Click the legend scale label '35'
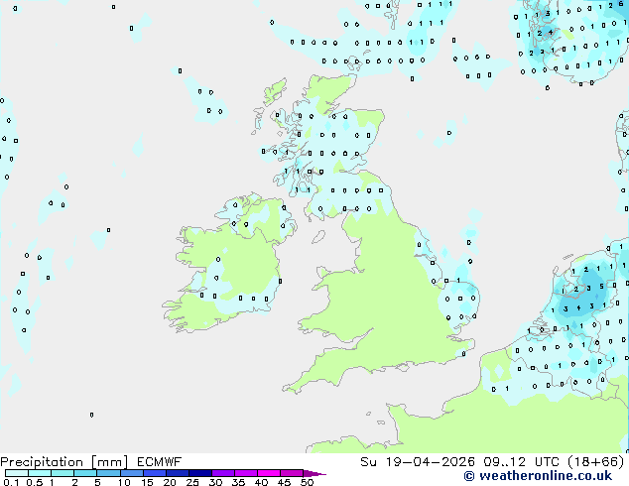 tap(238, 482)
